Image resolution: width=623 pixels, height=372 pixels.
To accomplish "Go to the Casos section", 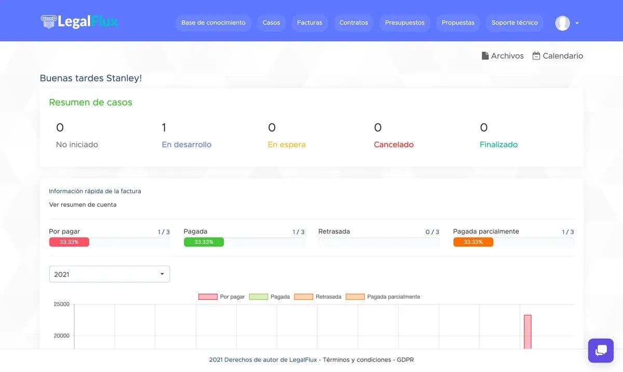I will (271, 23).
